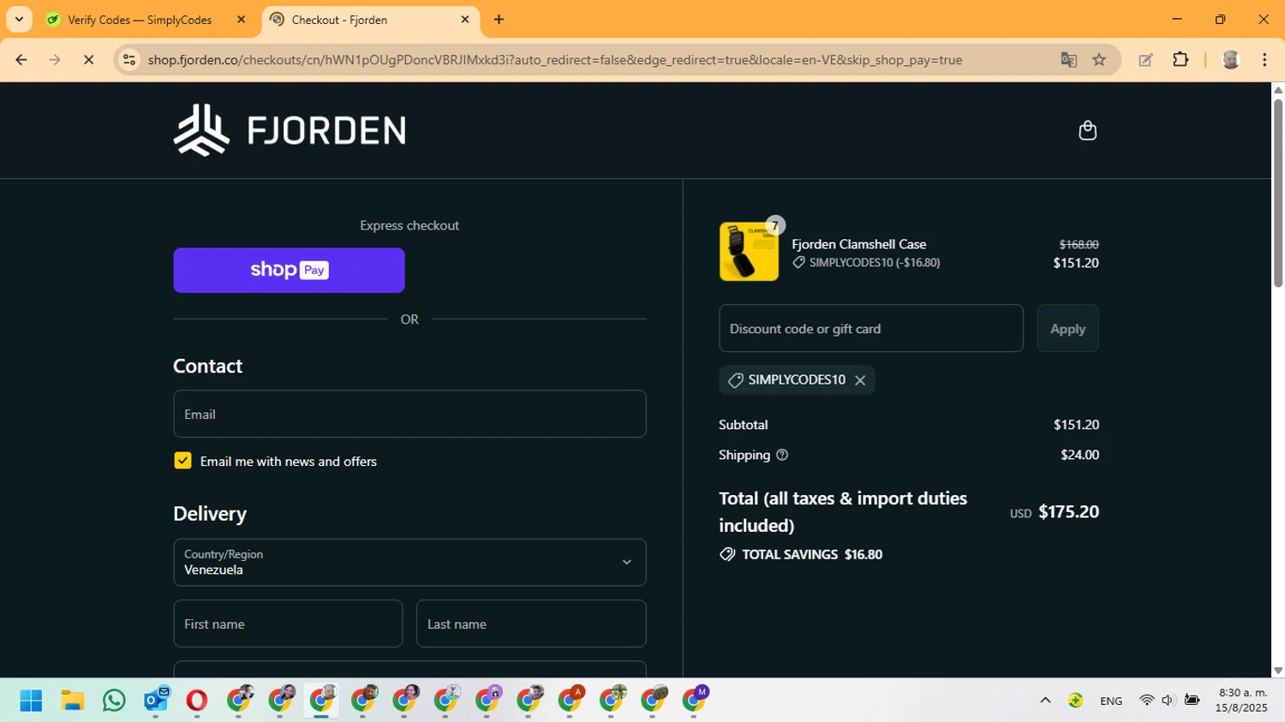Open Chrome taskbar icon with M badge
Image resolution: width=1285 pixels, height=722 pixels.
[x=695, y=699]
